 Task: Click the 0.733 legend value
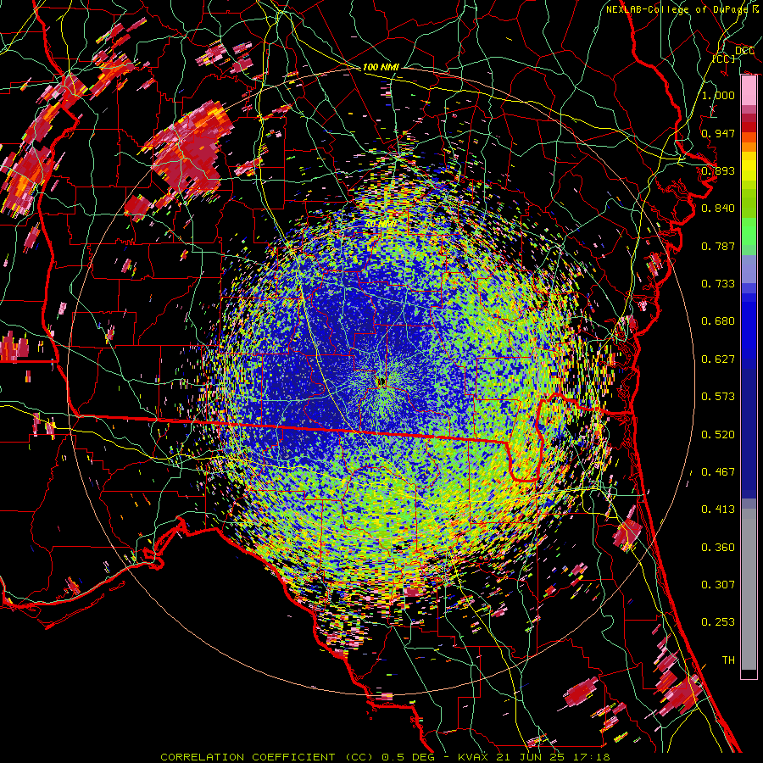point(718,284)
